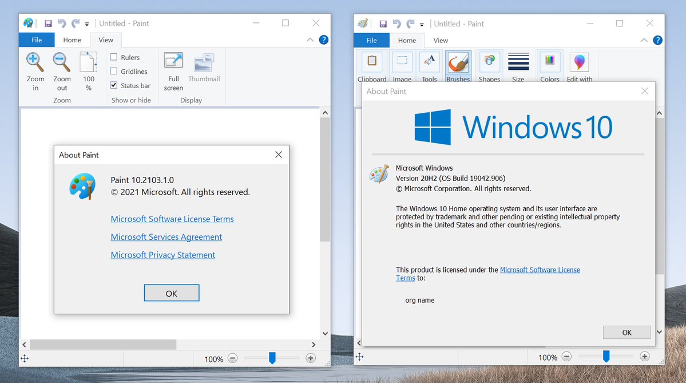Open the Tools group in right Paint
Screen dimensions: 686x383
pos(429,67)
